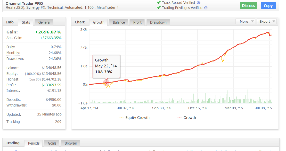The height and width of the screenshot is (151, 286).
Task: Click the 24.68% monthly value
Action: point(55,53)
